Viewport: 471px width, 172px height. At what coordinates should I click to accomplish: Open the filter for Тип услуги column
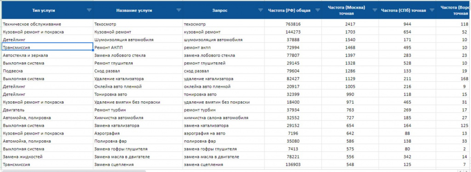[x=89, y=10]
